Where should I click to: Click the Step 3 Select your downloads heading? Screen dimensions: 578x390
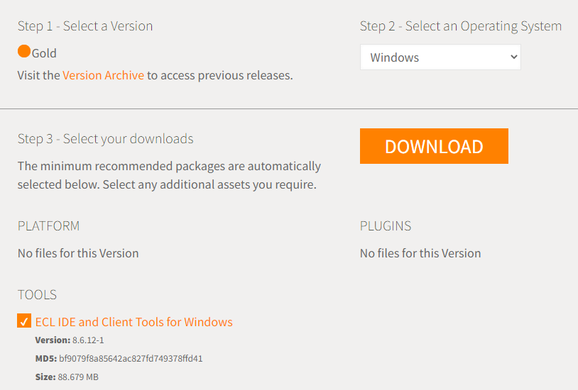click(105, 139)
